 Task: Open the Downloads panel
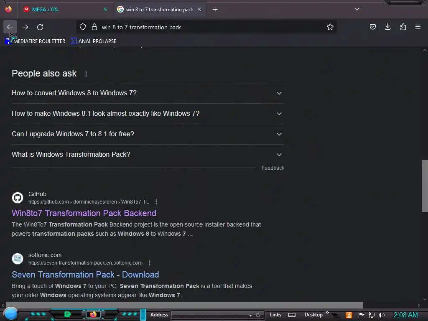[x=387, y=27]
